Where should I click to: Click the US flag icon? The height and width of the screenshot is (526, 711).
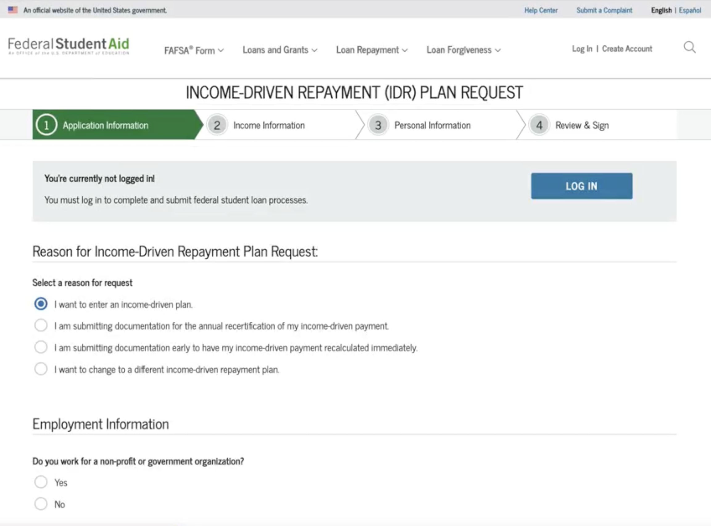coord(13,10)
